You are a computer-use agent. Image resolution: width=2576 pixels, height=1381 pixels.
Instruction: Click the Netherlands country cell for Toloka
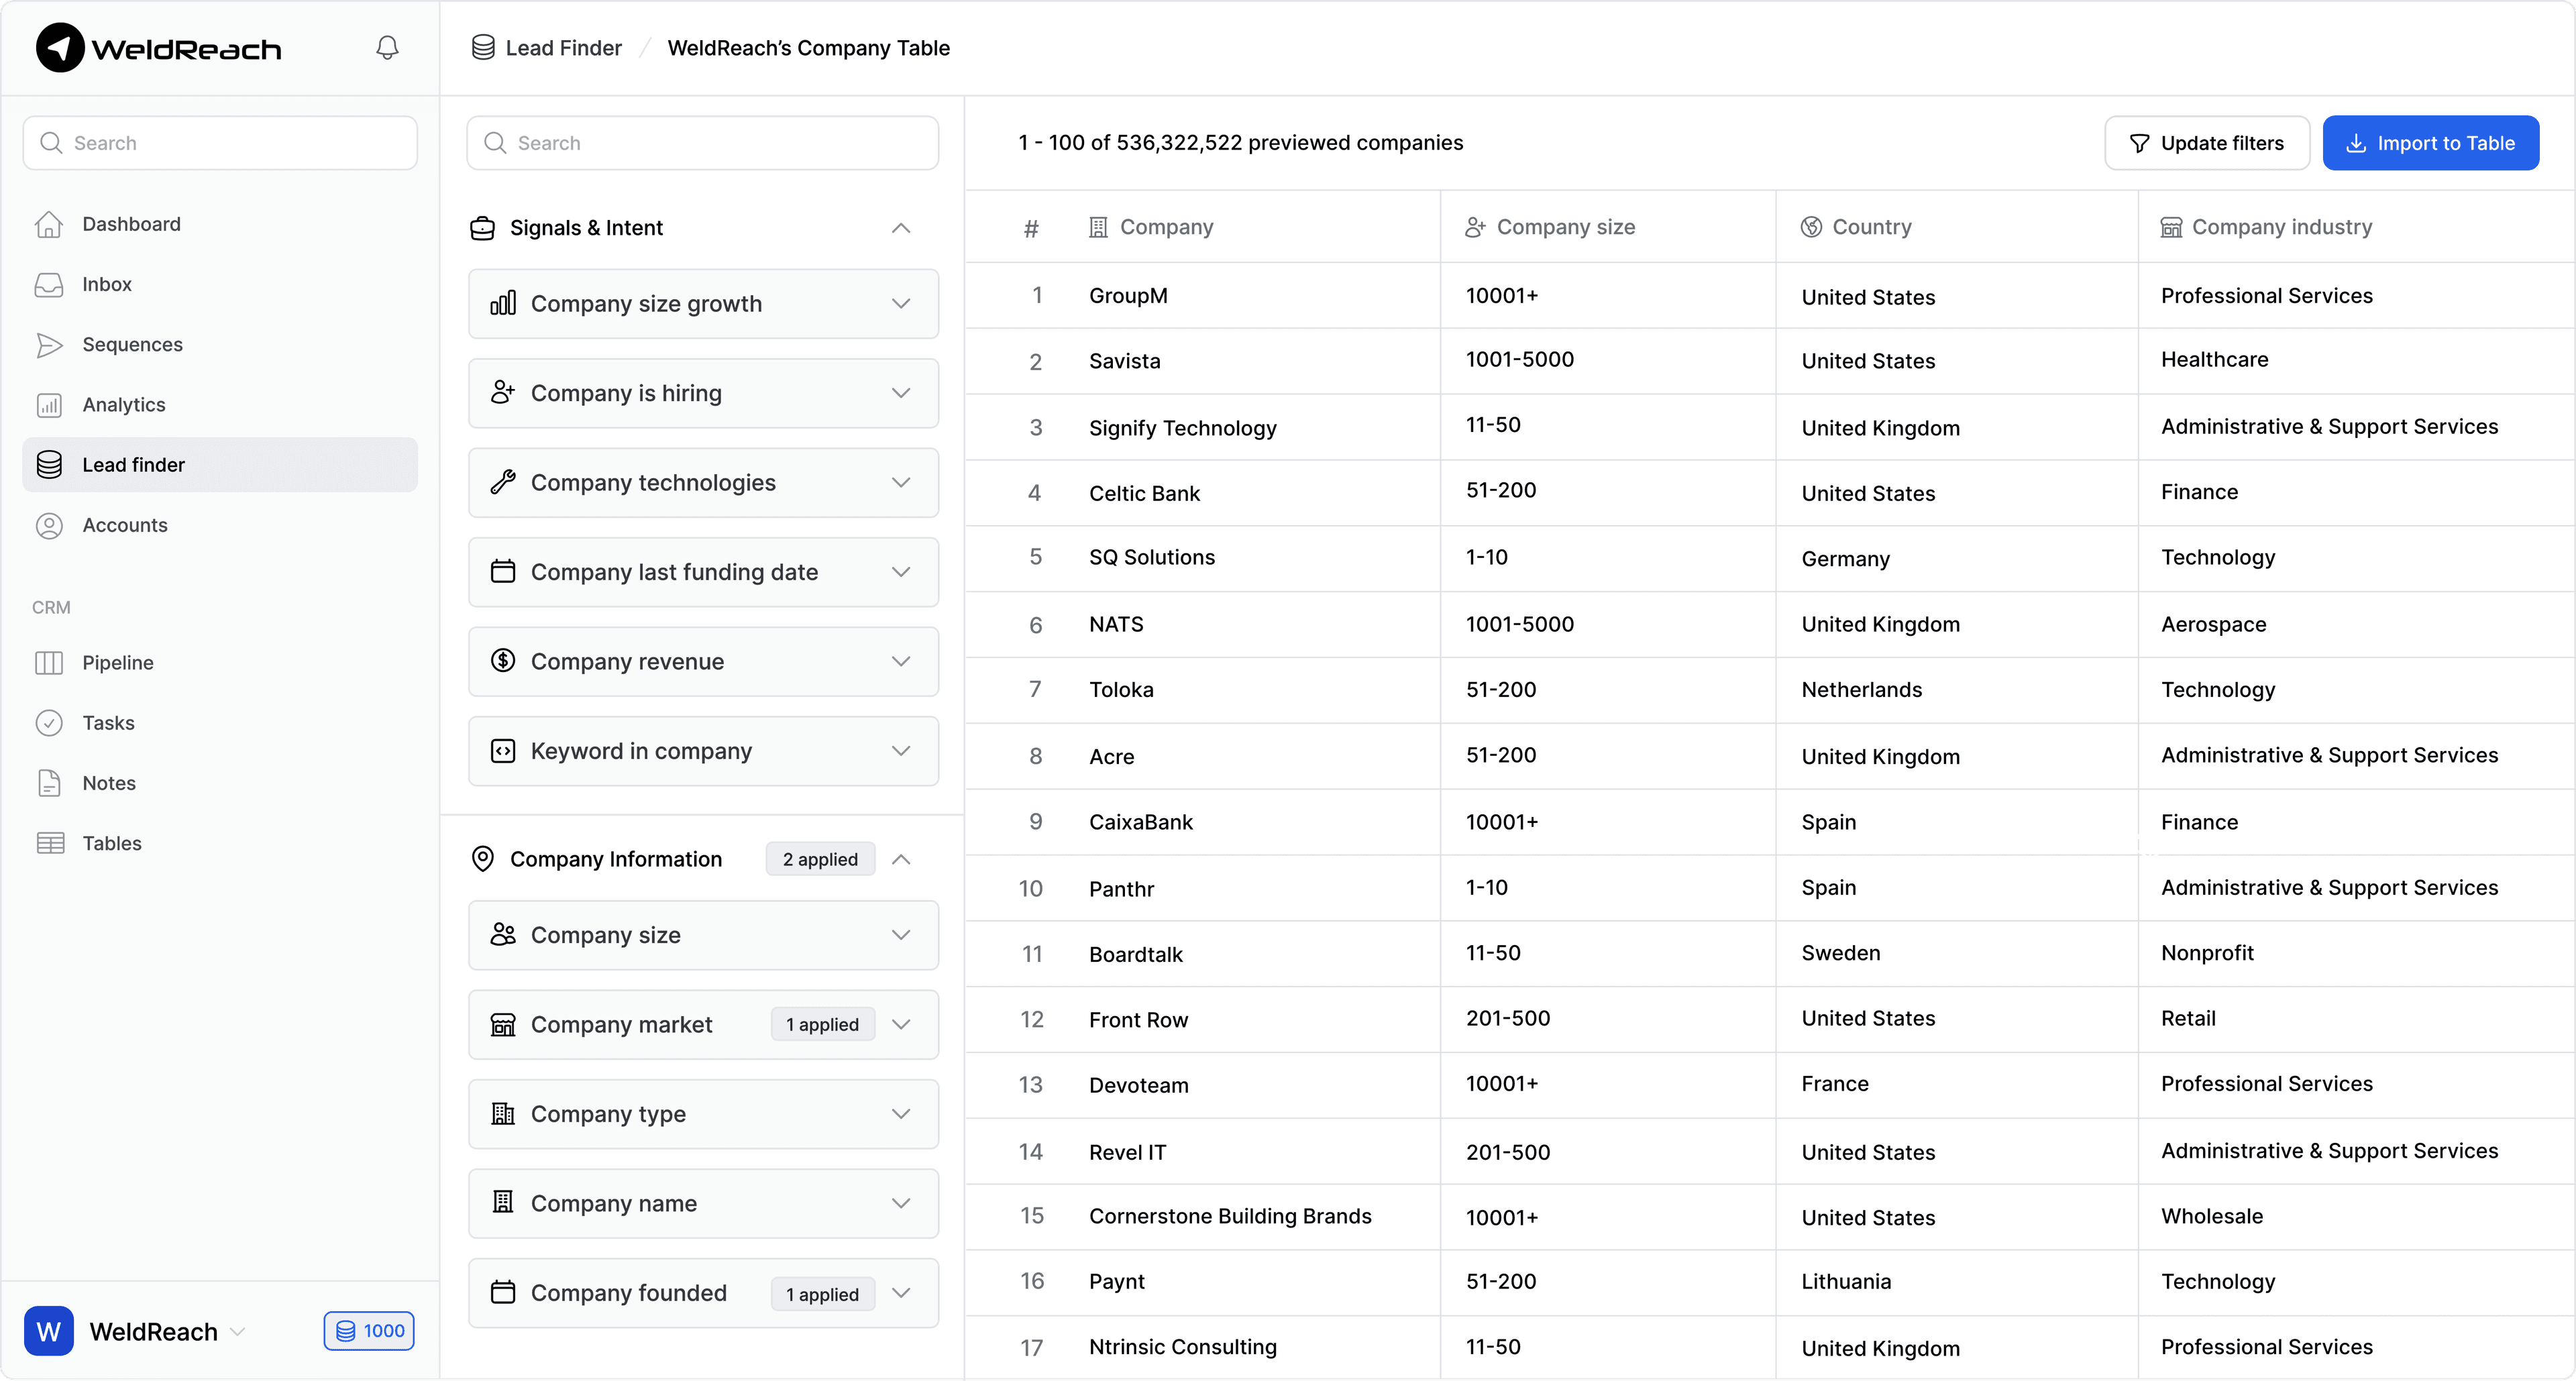point(1861,690)
